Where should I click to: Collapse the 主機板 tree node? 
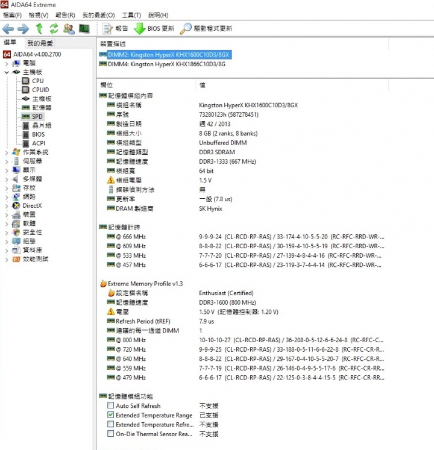(7, 72)
